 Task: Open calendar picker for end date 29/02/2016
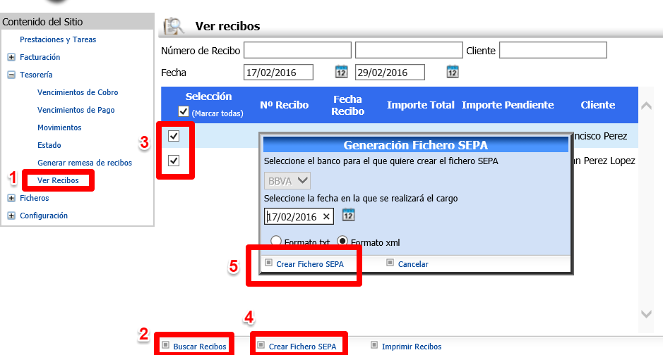tap(453, 72)
